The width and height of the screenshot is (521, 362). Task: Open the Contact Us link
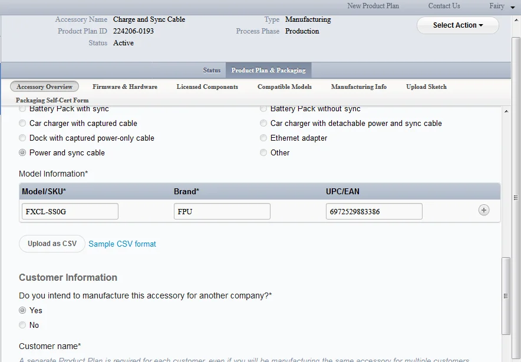pyautogui.click(x=444, y=6)
